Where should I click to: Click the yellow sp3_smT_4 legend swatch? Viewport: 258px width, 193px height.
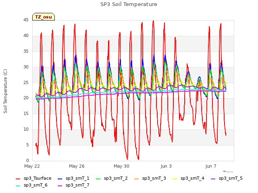175,179
